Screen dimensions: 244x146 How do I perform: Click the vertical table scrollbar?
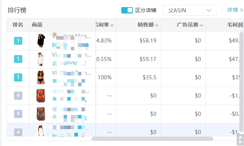click(x=241, y=82)
